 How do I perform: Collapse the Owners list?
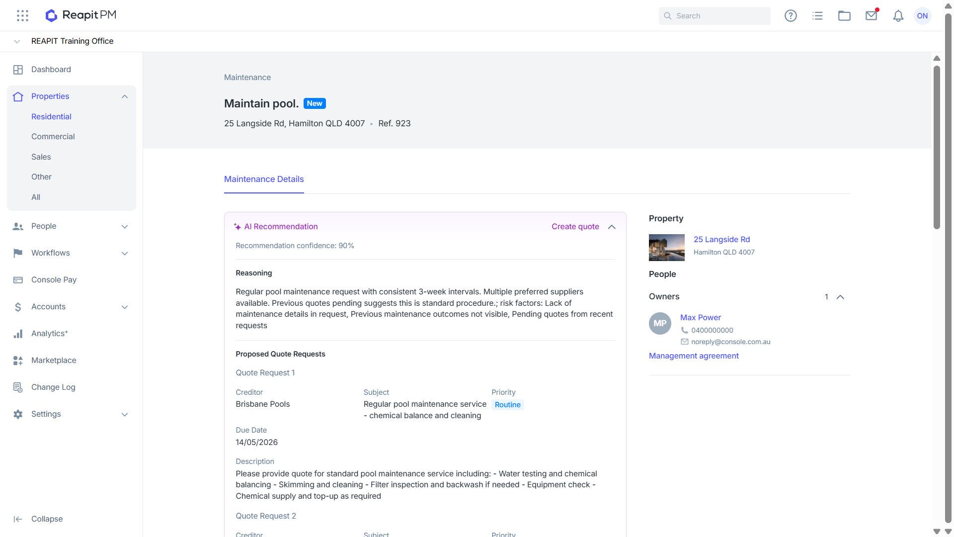click(840, 297)
